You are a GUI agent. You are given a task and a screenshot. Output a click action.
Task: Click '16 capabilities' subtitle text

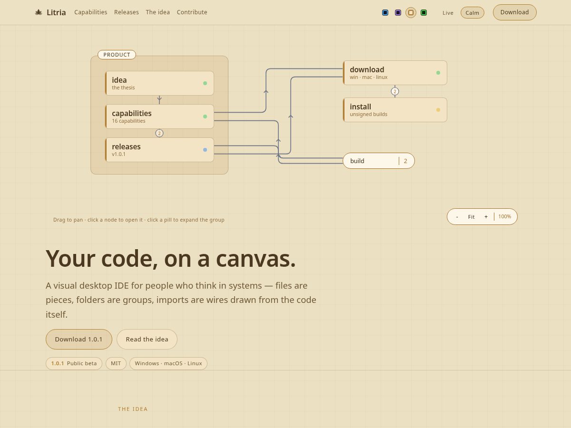(128, 121)
